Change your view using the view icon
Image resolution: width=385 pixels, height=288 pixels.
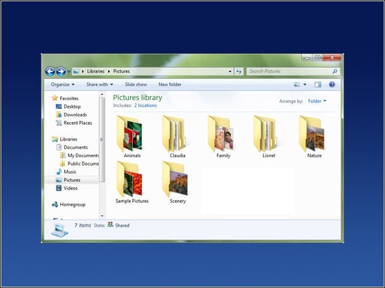tap(297, 85)
